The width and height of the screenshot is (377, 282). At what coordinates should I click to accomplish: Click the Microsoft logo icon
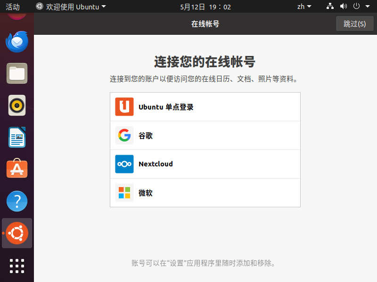[x=124, y=193]
